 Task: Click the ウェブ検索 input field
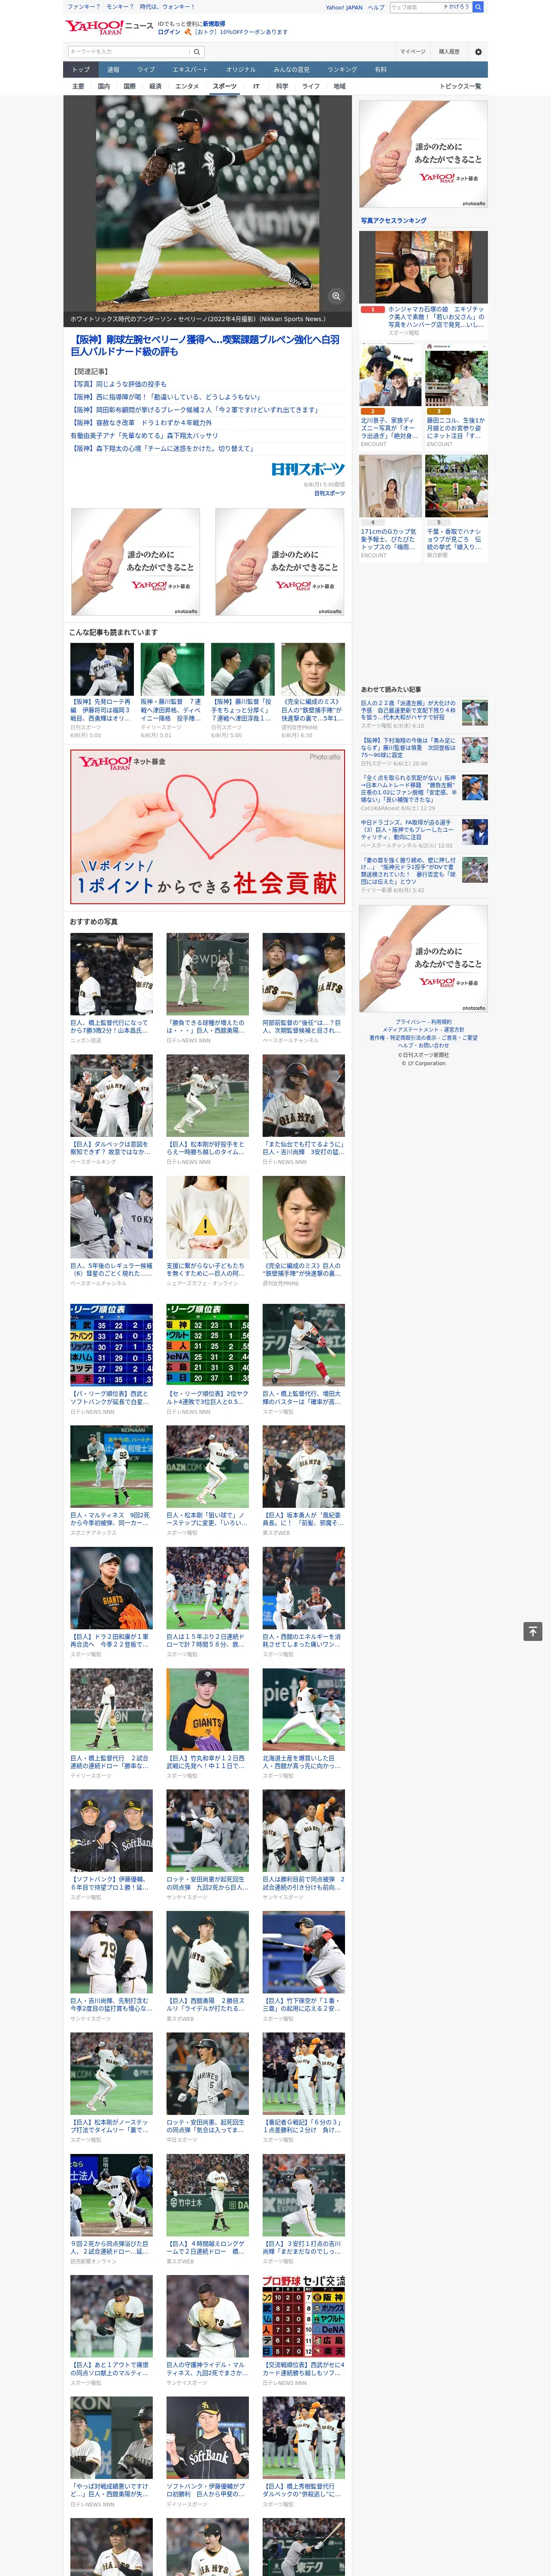pos(415,7)
